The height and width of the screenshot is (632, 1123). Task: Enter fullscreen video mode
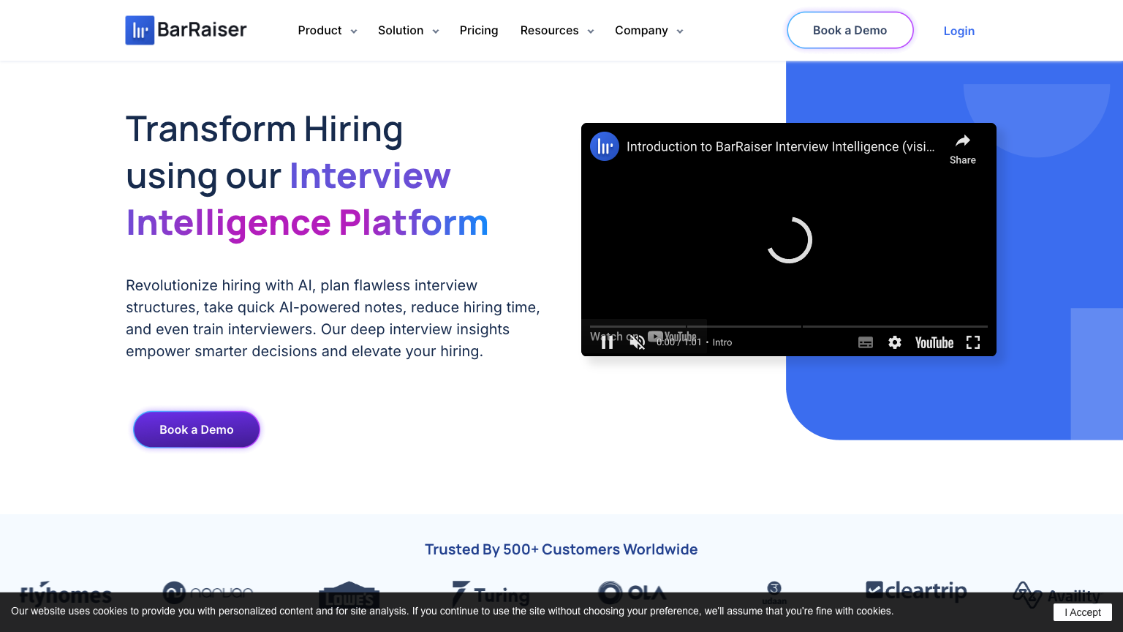(973, 342)
